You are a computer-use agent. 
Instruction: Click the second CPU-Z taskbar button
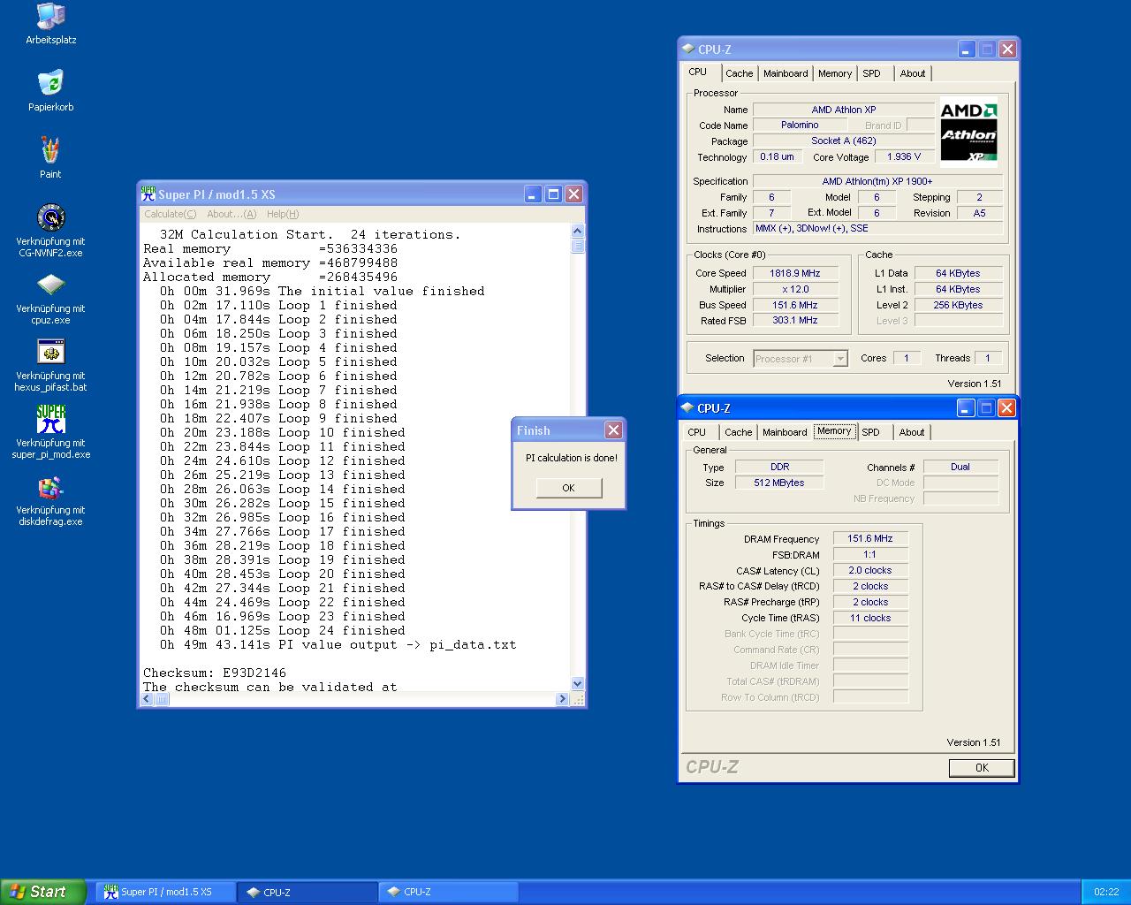pyautogui.click(x=449, y=893)
